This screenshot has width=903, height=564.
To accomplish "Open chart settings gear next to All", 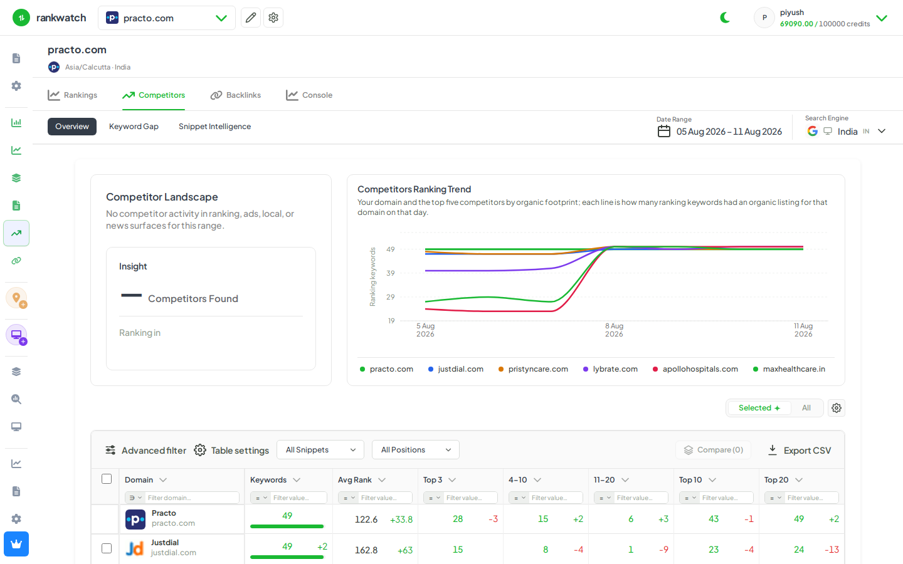I will tap(837, 408).
